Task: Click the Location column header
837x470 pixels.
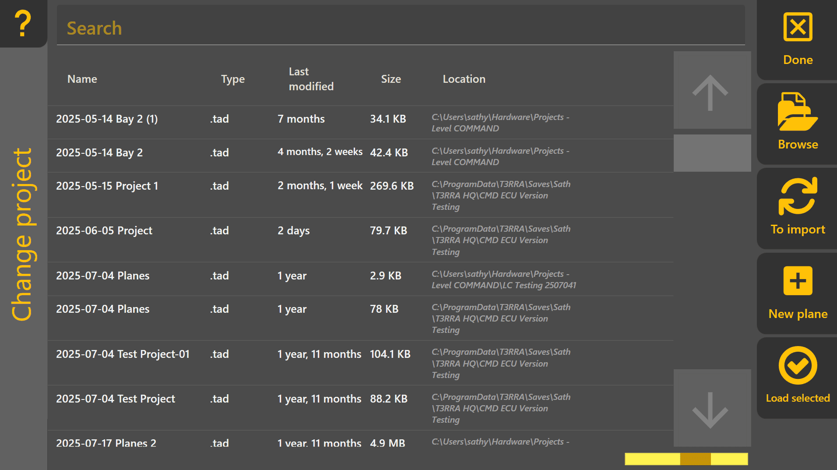Action: point(464,79)
